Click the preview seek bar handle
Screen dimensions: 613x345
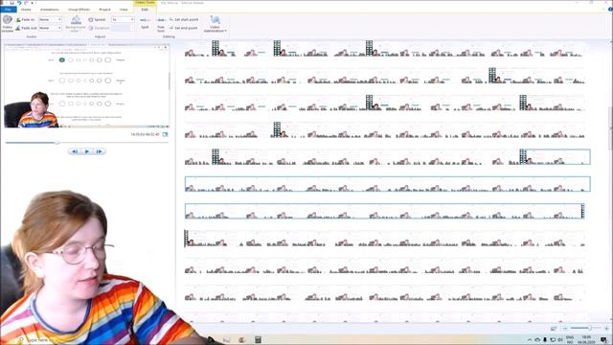click(57, 143)
